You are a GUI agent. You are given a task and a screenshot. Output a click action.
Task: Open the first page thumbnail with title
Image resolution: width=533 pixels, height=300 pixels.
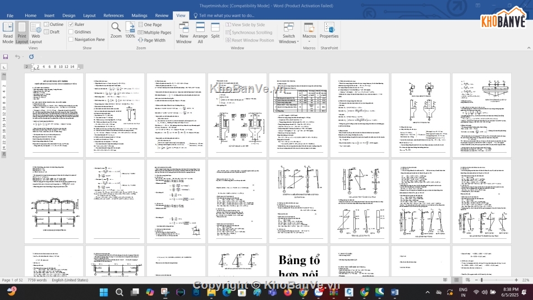(x=54, y=115)
